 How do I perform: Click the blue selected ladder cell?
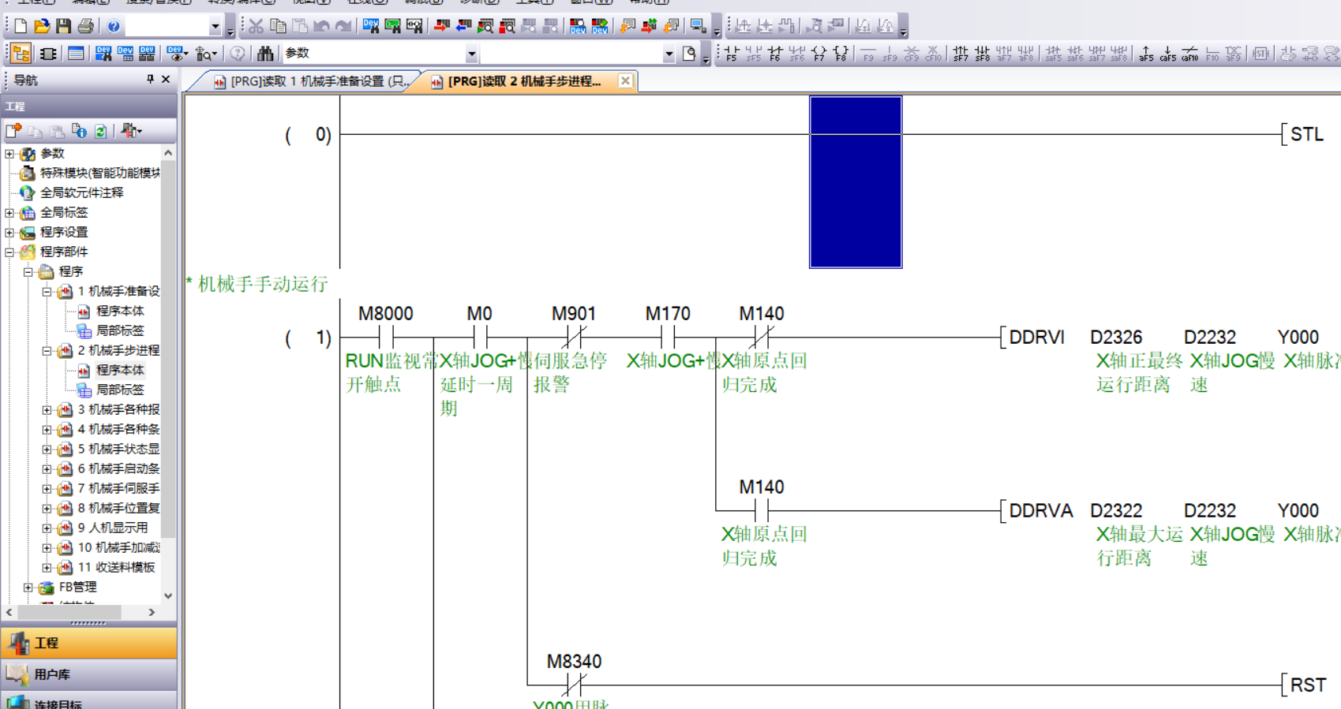(x=856, y=182)
